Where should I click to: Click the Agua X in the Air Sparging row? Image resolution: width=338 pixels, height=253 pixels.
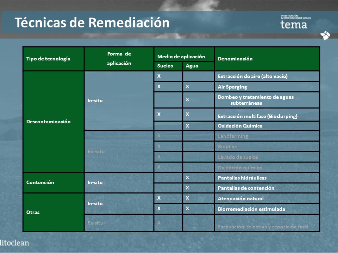pyautogui.click(x=187, y=86)
